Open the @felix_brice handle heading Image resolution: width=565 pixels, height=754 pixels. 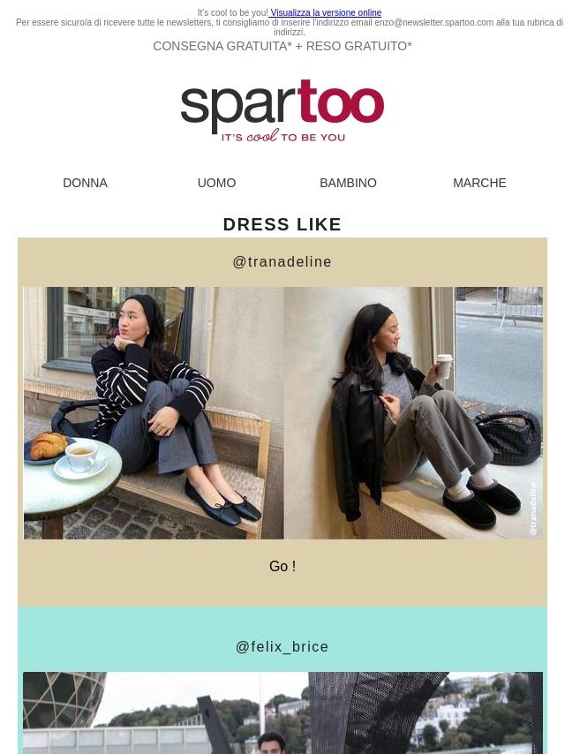[x=282, y=646]
